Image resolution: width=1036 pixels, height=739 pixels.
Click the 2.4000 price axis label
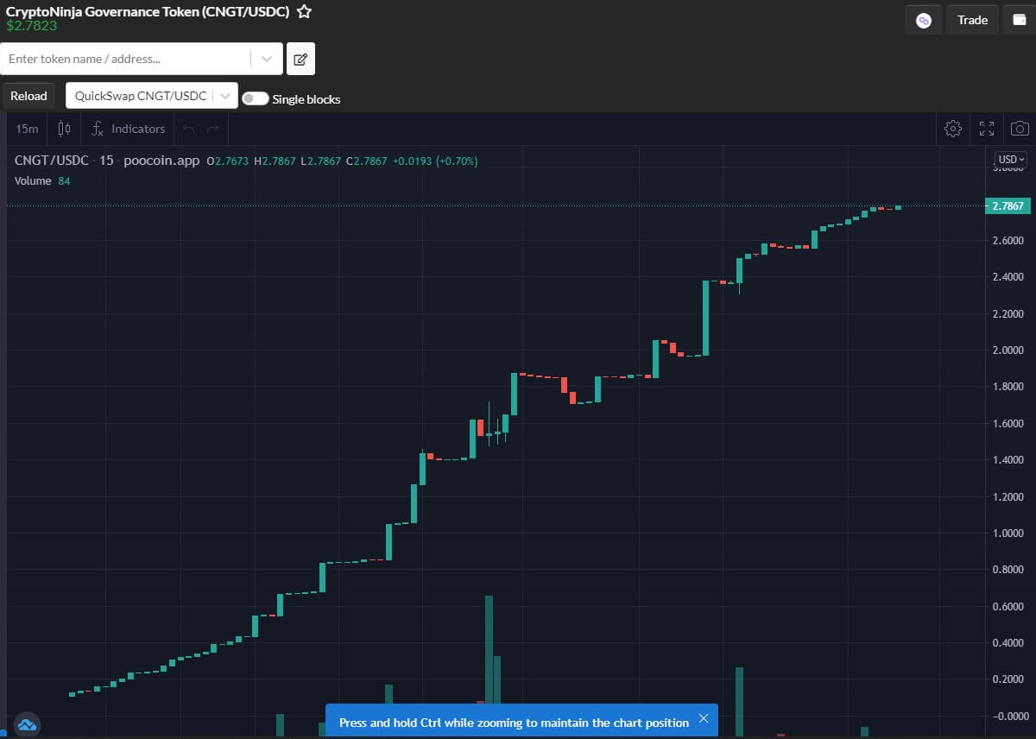1009,277
